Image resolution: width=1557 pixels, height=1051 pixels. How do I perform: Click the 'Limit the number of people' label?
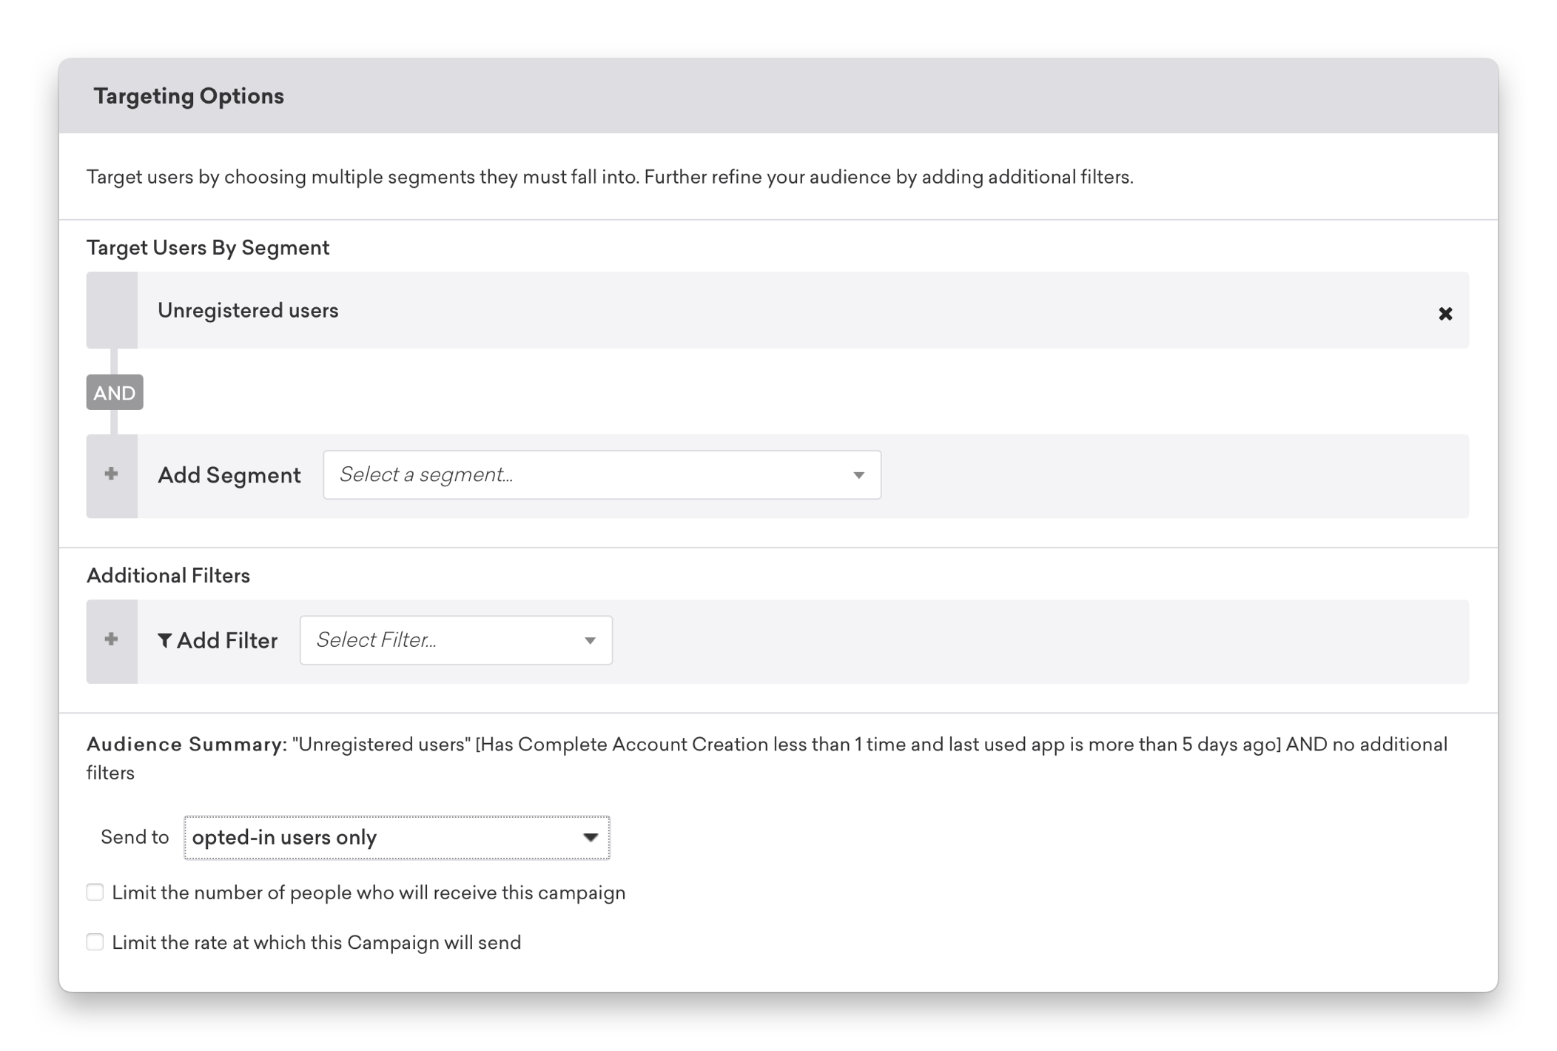coord(369,893)
